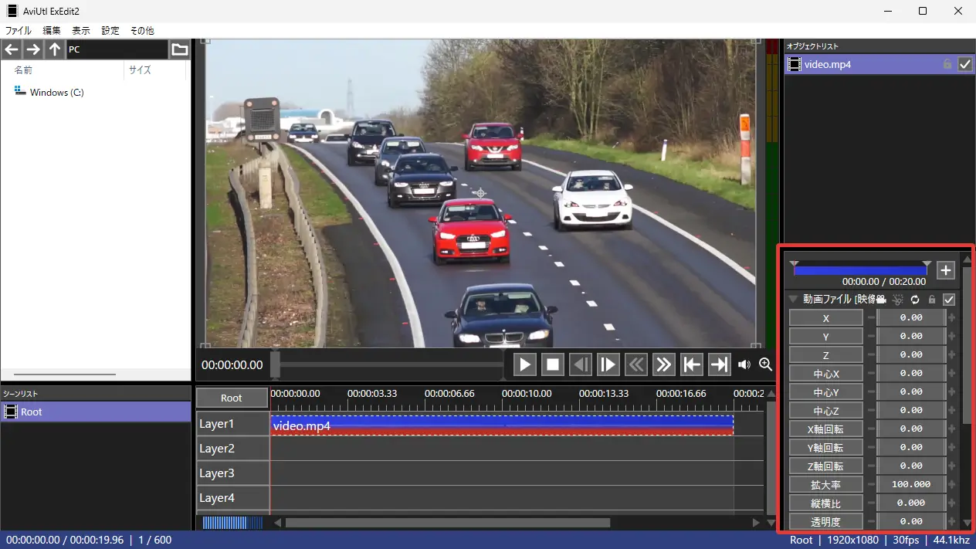This screenshot has width=976, height=549.
Task: Click the 拡大率 parameter button
Action: 825,484
